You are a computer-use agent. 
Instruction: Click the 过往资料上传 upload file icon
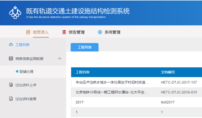pos(11,85)
